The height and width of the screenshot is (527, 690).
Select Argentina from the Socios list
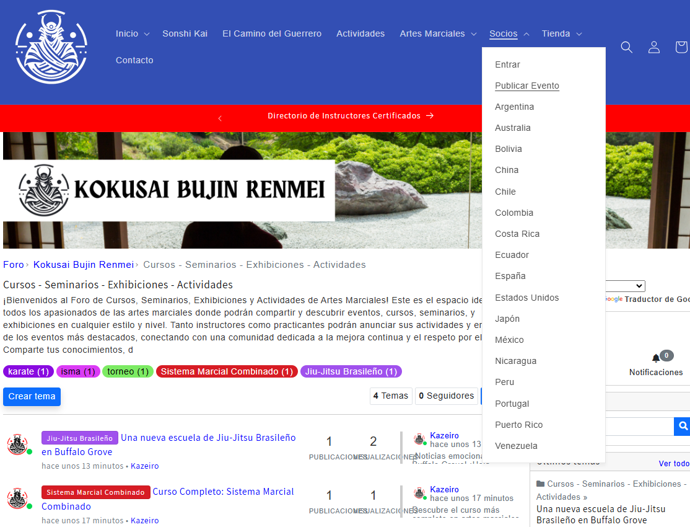515,107
